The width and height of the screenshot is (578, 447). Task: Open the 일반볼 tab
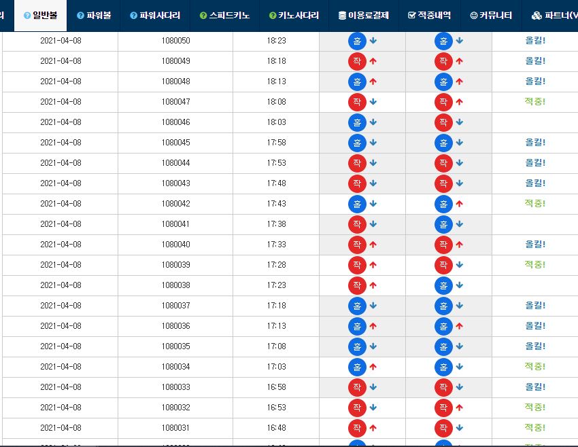(41, 16)
